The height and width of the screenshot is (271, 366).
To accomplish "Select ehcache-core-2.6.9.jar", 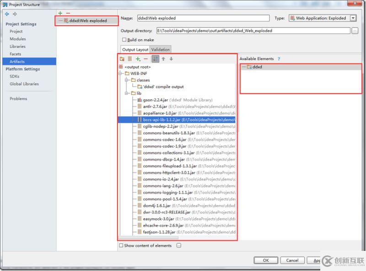I will 163,225.
